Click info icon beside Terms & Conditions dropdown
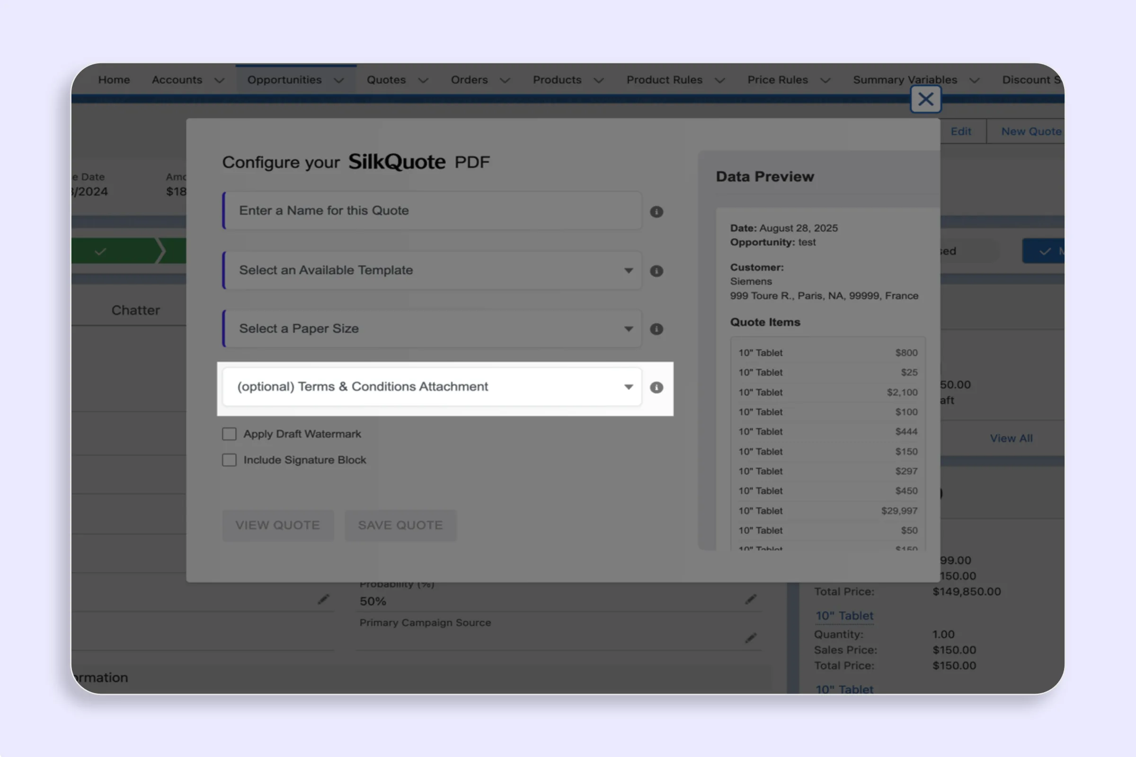 click(x=656, y=387)
